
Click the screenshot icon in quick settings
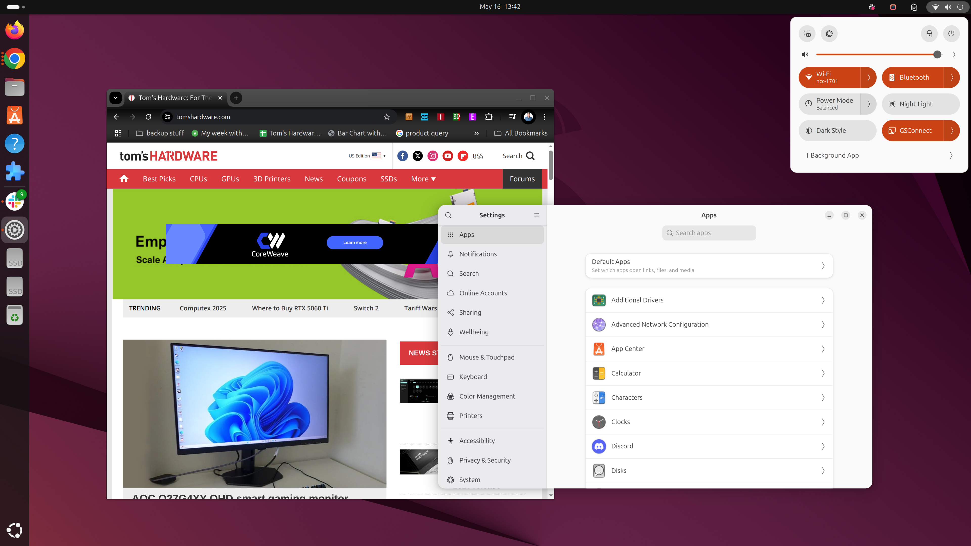pos(807,34)
